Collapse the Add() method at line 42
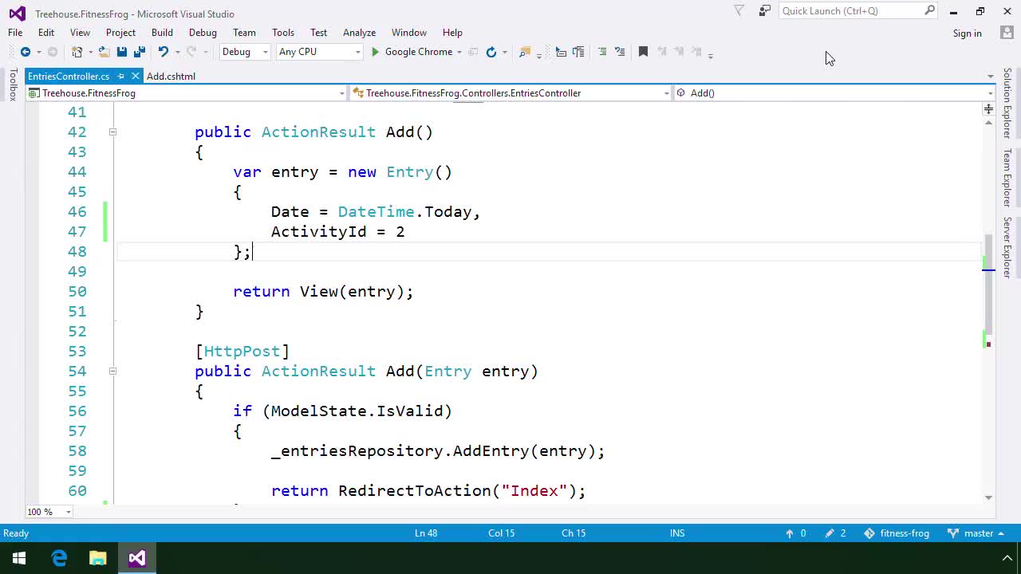The width and height of the screenshot is (1021, 574). click(x=112, y=132)
